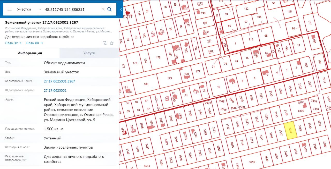Collapse the info side panel with chevron
Viewport: 331px width, 169px height.
(121, 9)
